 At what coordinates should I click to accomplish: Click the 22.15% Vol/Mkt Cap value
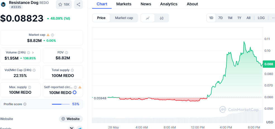20,76
